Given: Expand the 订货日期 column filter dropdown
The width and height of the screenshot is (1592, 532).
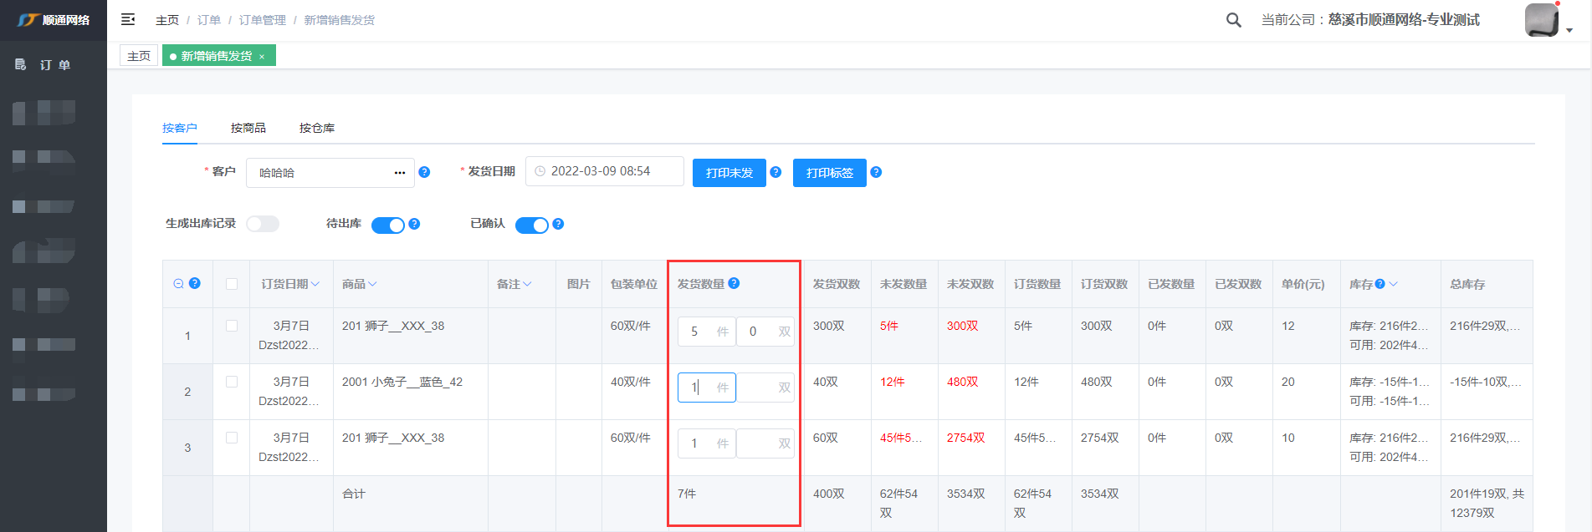Looking at the screenshot, I should (x=315, y=284).
